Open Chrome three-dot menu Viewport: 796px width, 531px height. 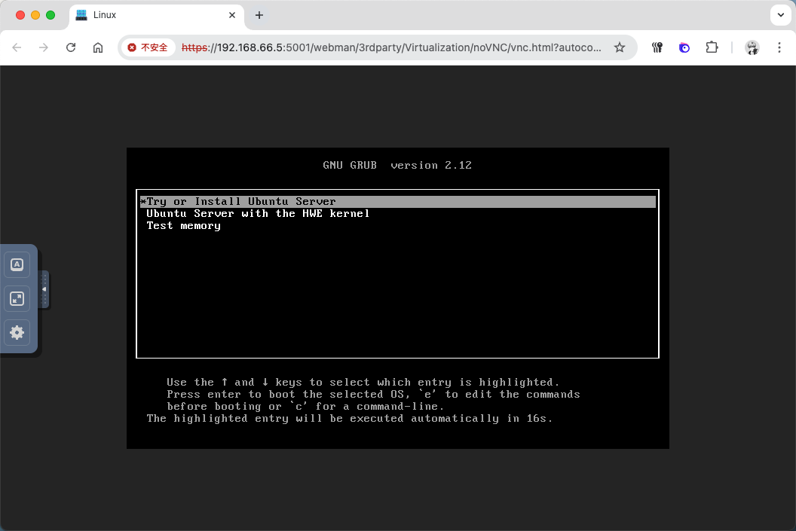(779, 47)
